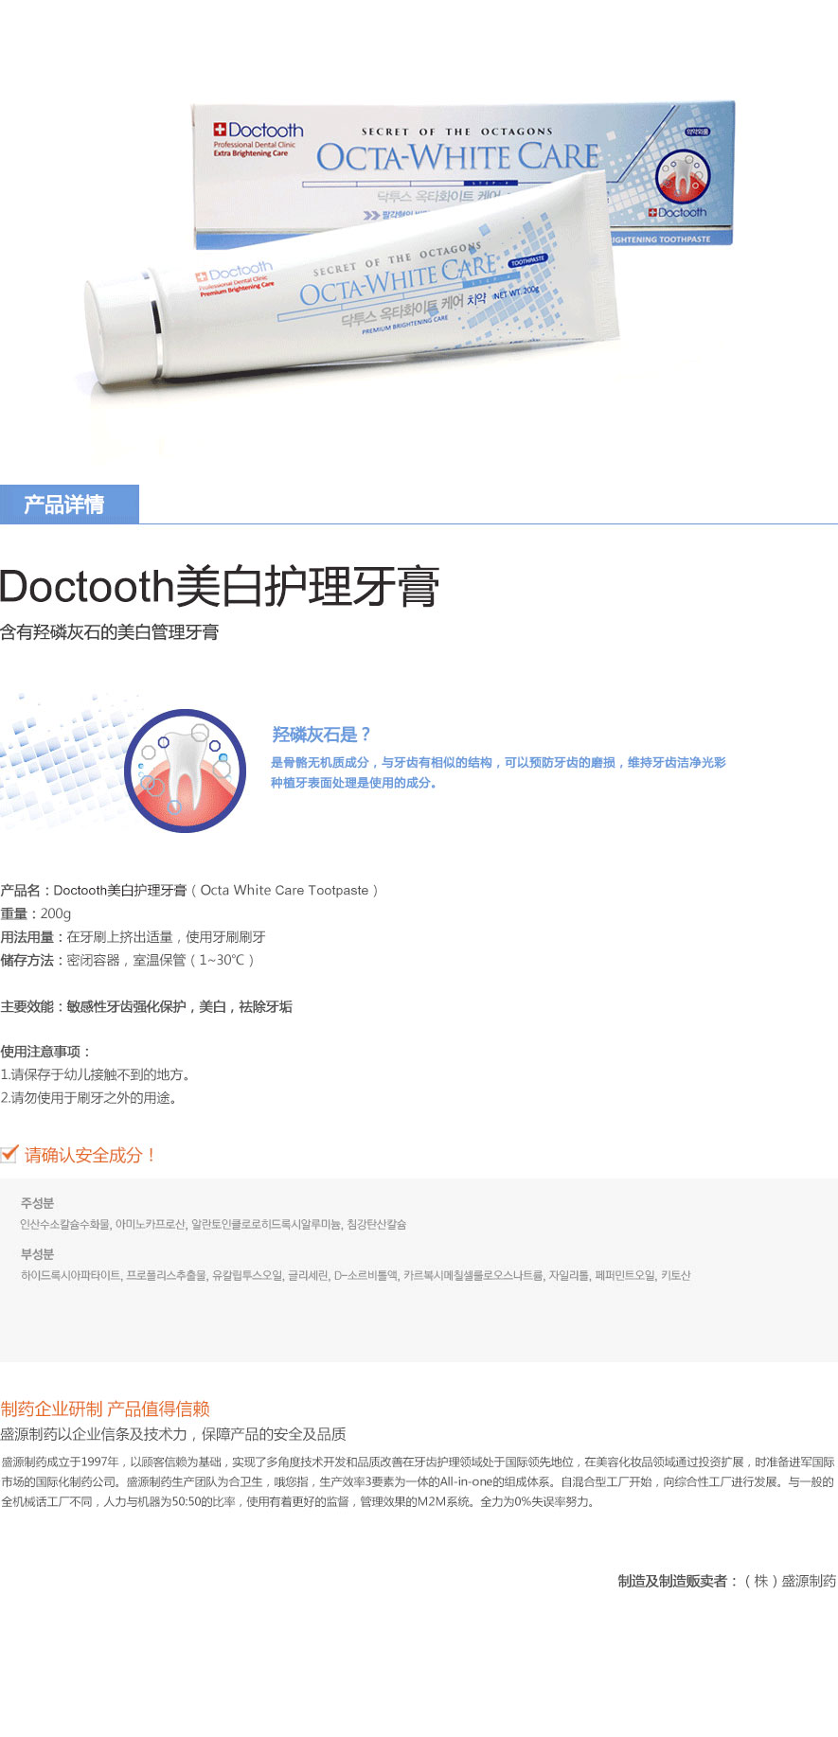
Task: Click the orange heading 制药企业研制 产品值得信赖
Action: [x=105, y=1409]
